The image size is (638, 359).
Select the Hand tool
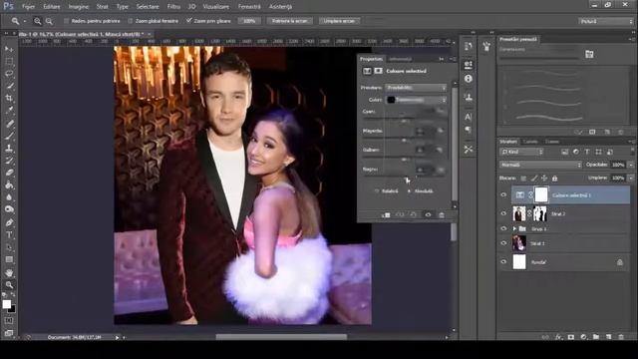[9, 272]
